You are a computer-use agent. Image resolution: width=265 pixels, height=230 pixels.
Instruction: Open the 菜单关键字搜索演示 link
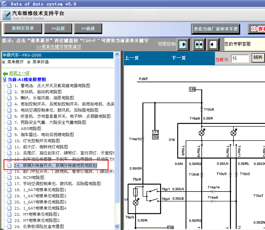pyautogui.click(x=59, y=47)
